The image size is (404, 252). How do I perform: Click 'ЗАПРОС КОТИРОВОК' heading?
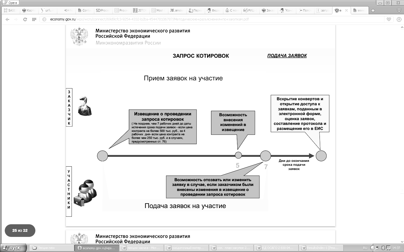[x=201, y=56]
